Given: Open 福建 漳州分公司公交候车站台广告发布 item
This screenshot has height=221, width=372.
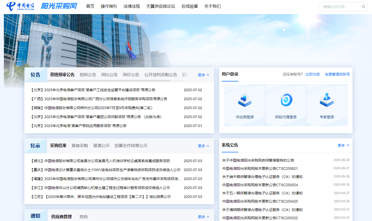Looking at the screenshot, I should point(106,179).
